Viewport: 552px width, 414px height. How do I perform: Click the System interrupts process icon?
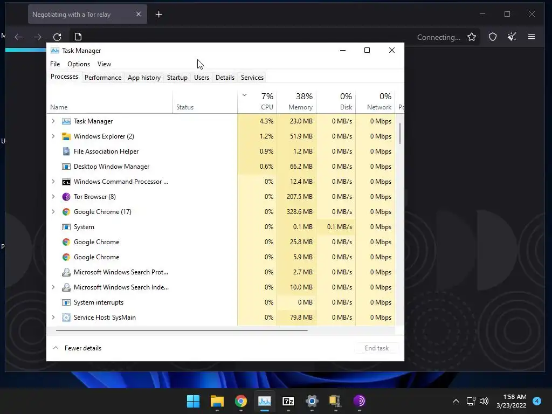pos(66,302)
